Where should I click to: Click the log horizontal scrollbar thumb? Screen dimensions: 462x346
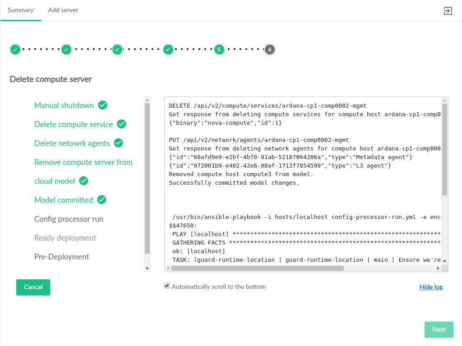point(257,268)
